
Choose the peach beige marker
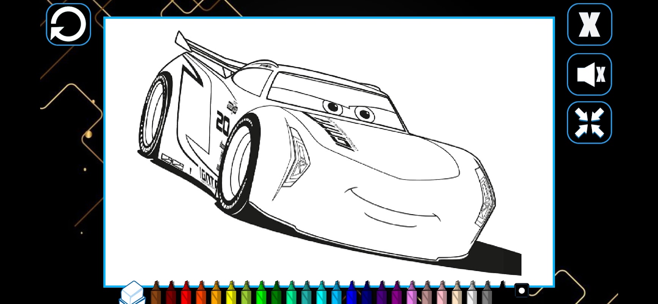point(457,293)
